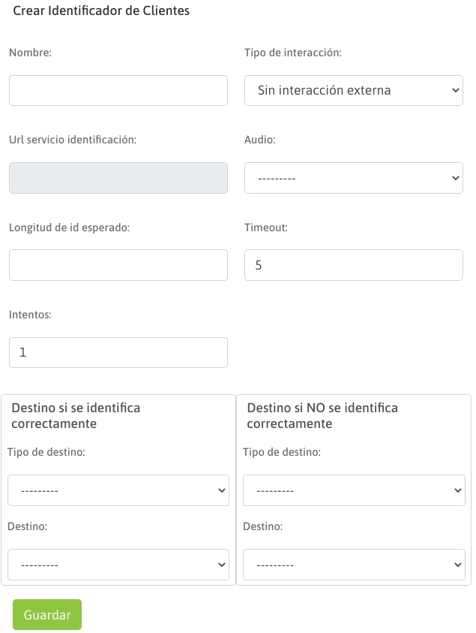Click the "Tipo de interacción:" label
The image size is (476, 633).
coord(293,53)
